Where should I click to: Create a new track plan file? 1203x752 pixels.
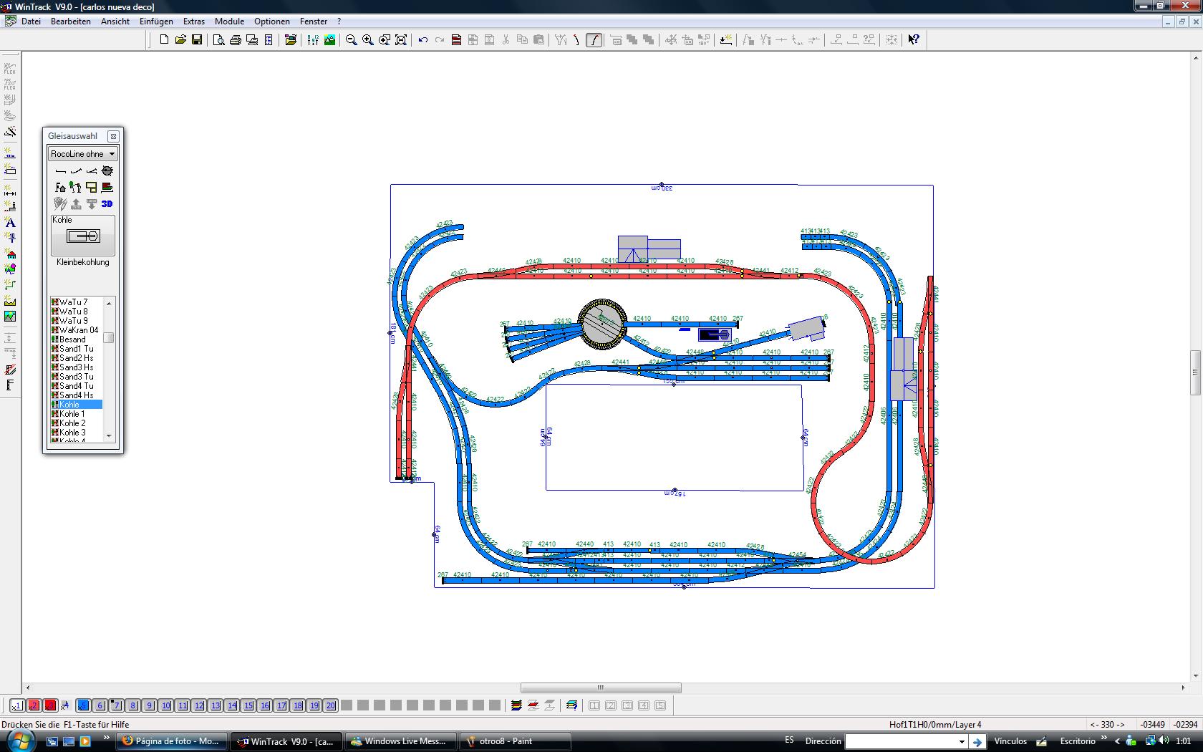tap(164, 40)
